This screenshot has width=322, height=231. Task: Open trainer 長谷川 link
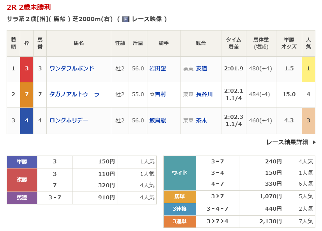tap(204, 94)
